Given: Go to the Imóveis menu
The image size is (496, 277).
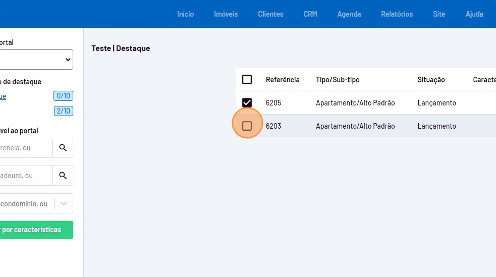Looking at the screenshot, I should click(x=226, y=14).
